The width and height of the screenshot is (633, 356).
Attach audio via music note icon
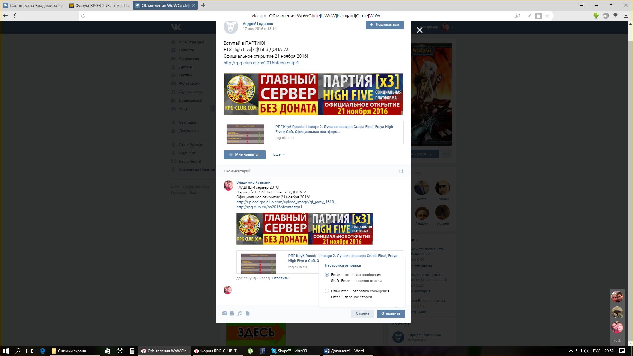[240, 313]
